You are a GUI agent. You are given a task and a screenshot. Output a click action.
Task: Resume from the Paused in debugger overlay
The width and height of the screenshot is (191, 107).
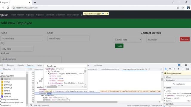click(103, 14)
